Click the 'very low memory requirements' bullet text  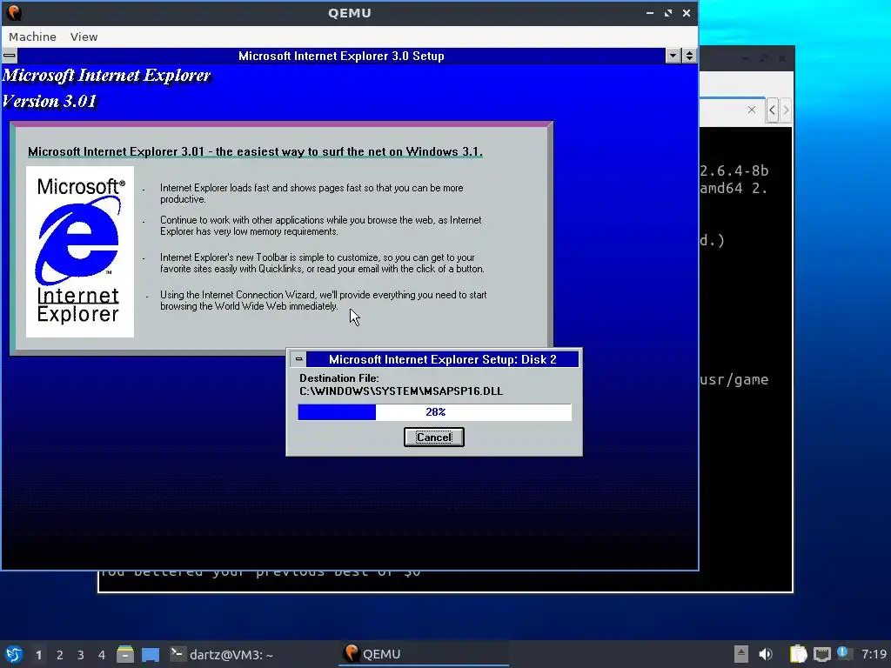[x=320, y=225]
